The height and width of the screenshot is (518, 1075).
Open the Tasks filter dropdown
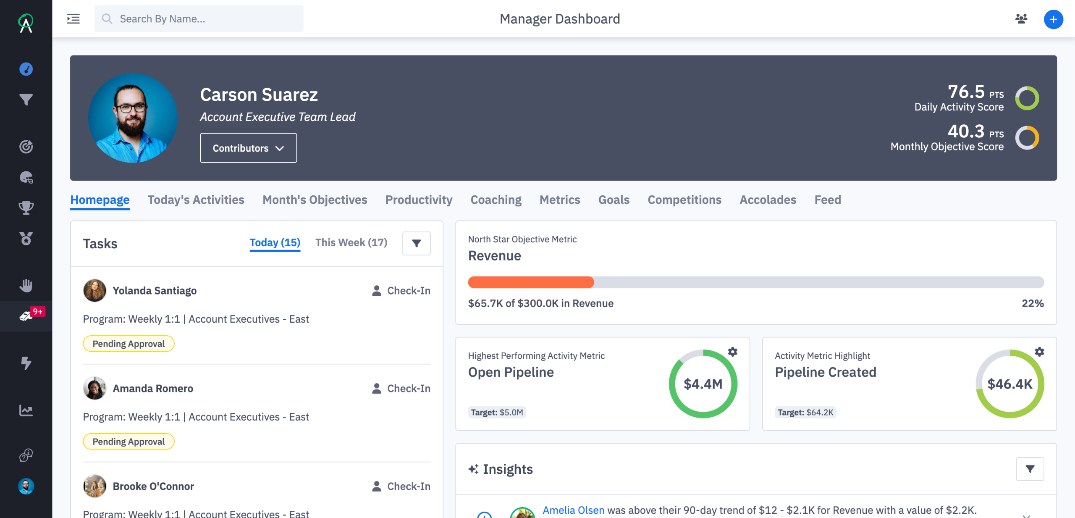[416, 243]
